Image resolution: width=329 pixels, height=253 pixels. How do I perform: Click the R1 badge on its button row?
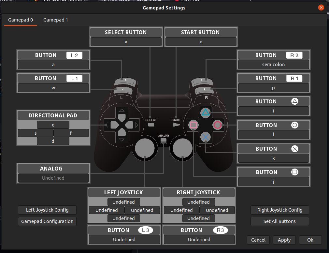coord(294,78)
